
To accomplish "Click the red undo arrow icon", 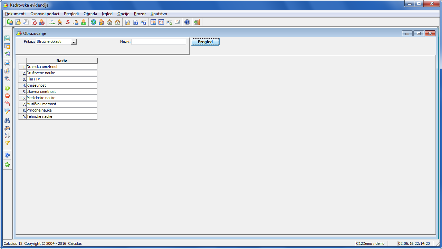I will coord(7,103).
